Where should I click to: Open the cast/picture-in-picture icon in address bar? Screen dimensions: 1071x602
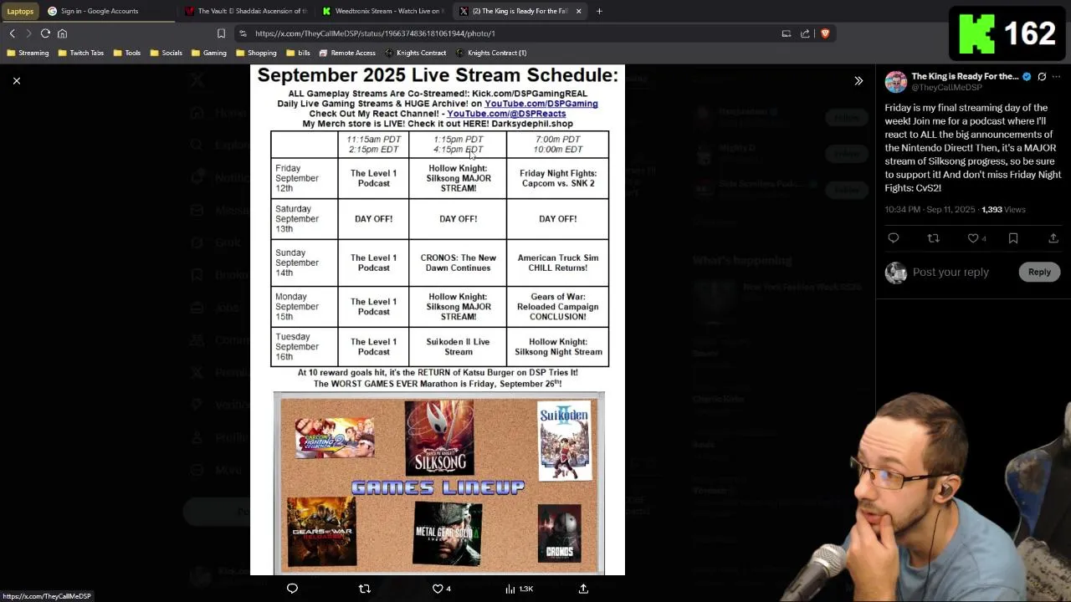coord(786,33)
